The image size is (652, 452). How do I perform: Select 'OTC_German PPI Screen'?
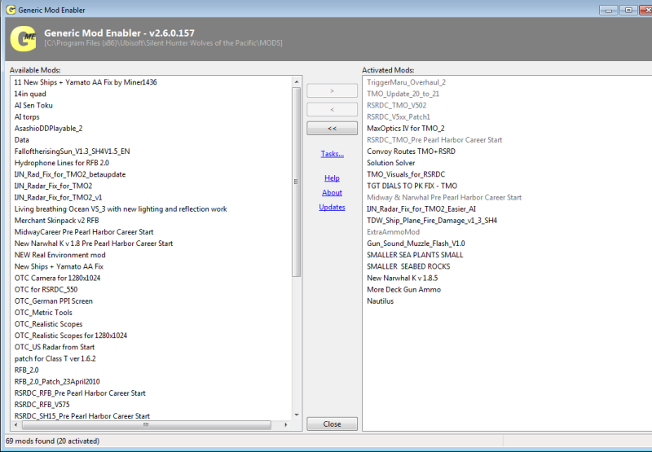coord(54,301)
